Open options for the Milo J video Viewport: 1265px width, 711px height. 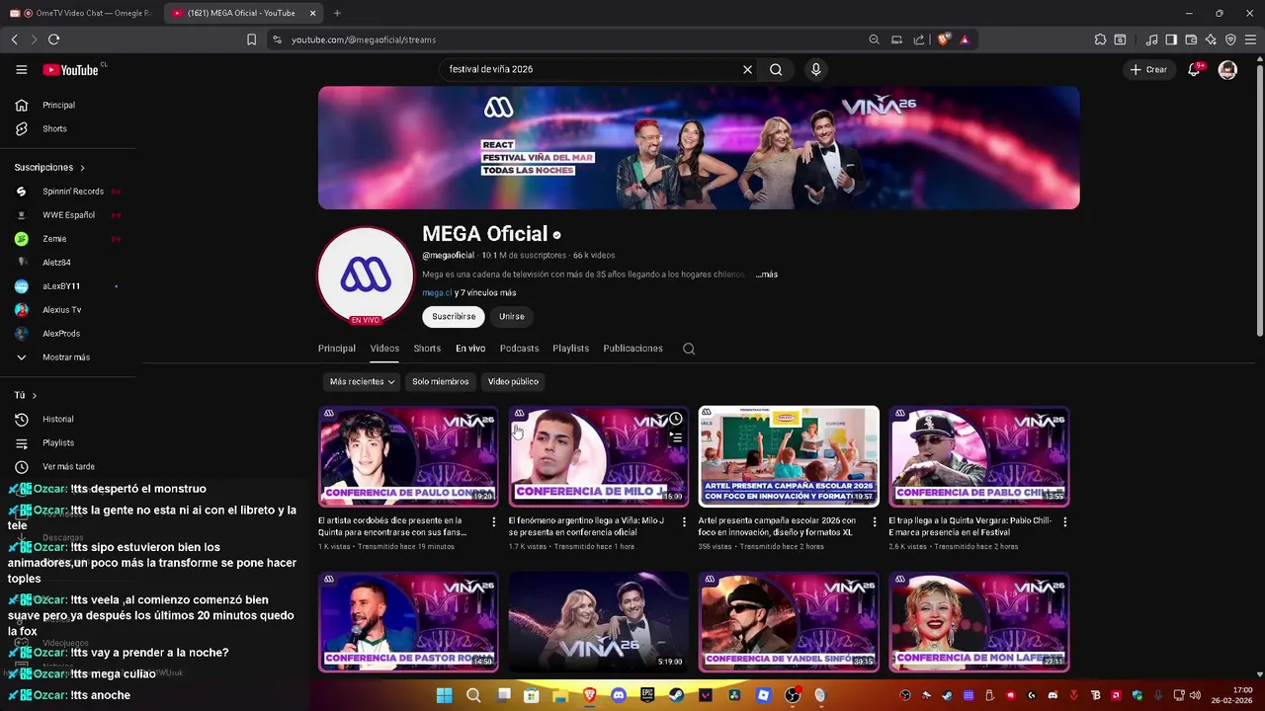(684, 521)
